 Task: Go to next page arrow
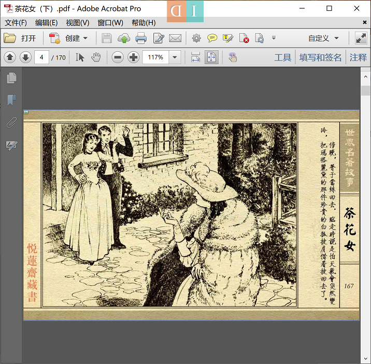25,57
